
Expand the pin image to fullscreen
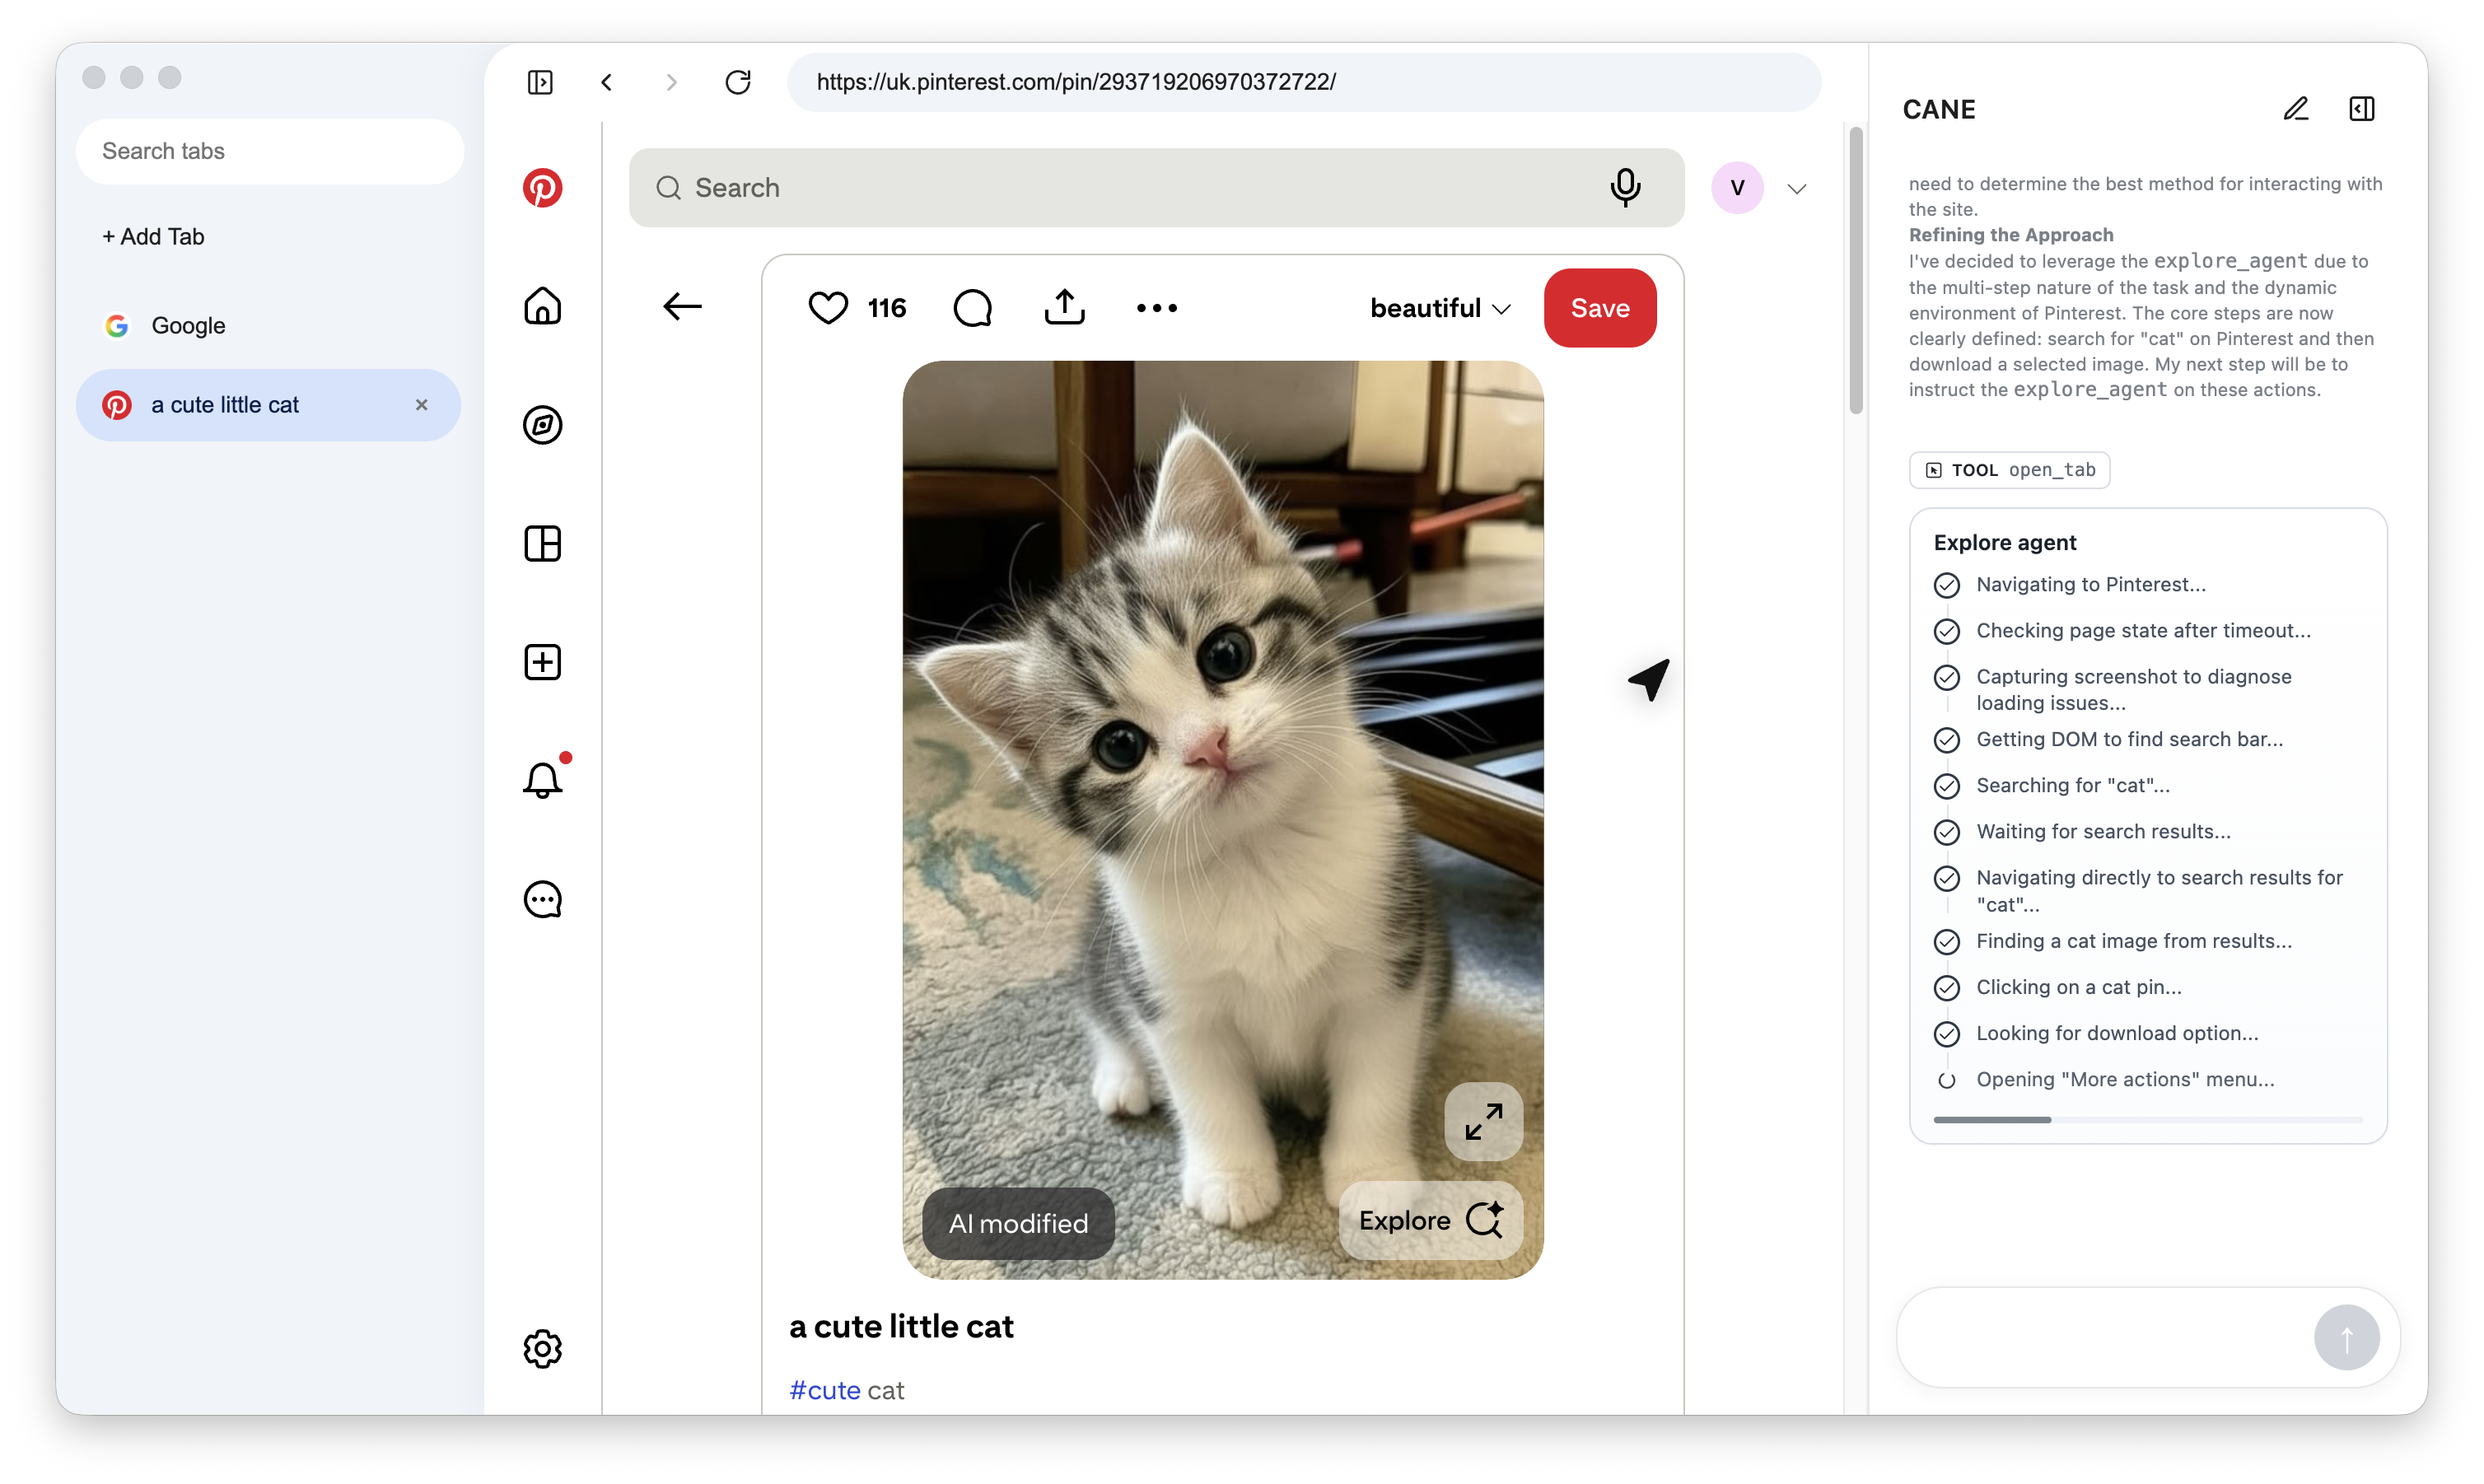[x=1483, y=1121]
